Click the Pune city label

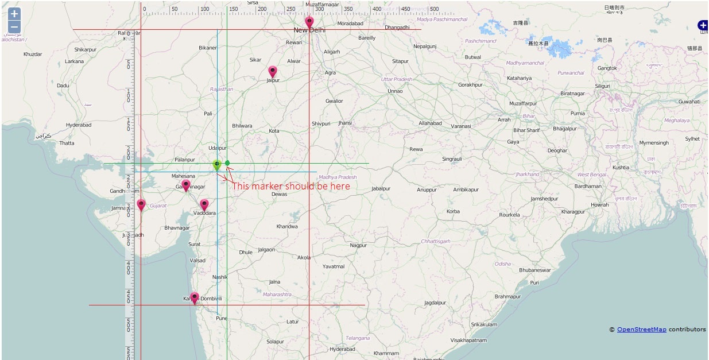tap(222, 318)
